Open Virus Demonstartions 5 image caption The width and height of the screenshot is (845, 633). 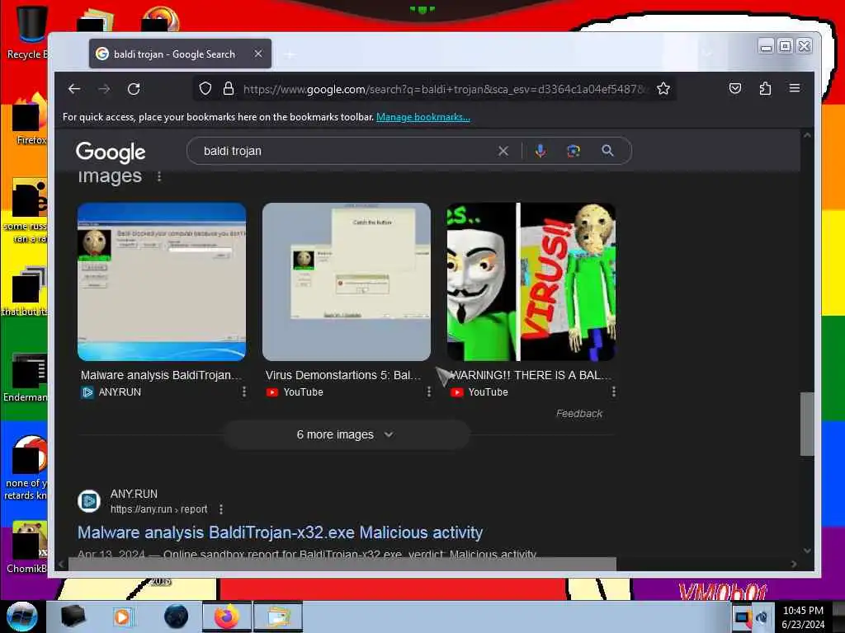coord(343,375)
